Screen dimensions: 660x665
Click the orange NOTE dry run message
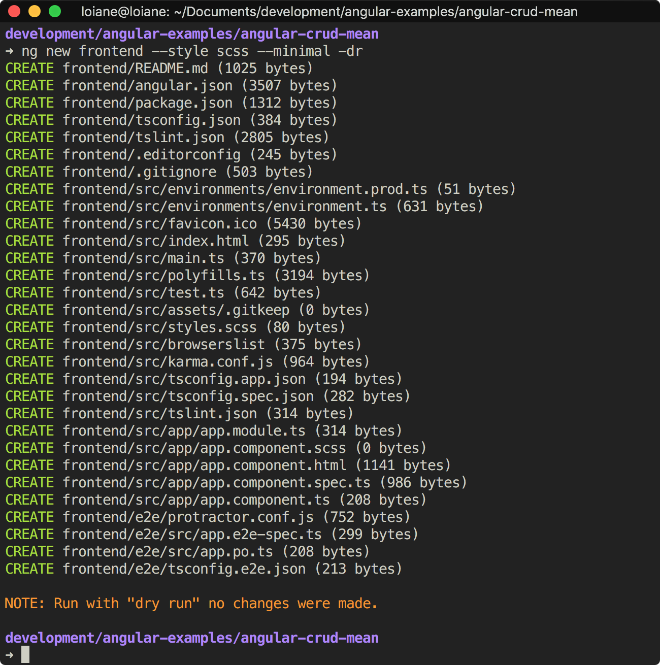191,604
